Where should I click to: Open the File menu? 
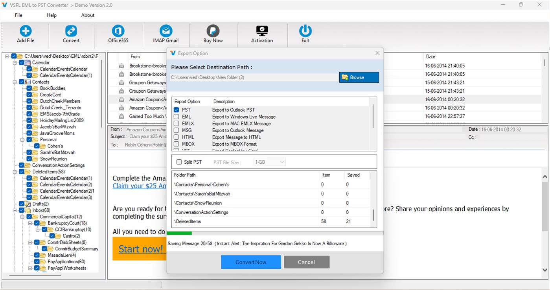[x=18, y=15]
